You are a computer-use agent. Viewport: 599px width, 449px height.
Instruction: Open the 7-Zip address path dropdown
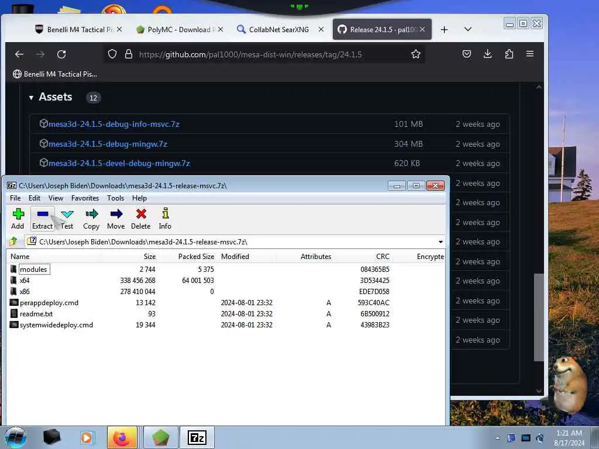click(440, 241)
